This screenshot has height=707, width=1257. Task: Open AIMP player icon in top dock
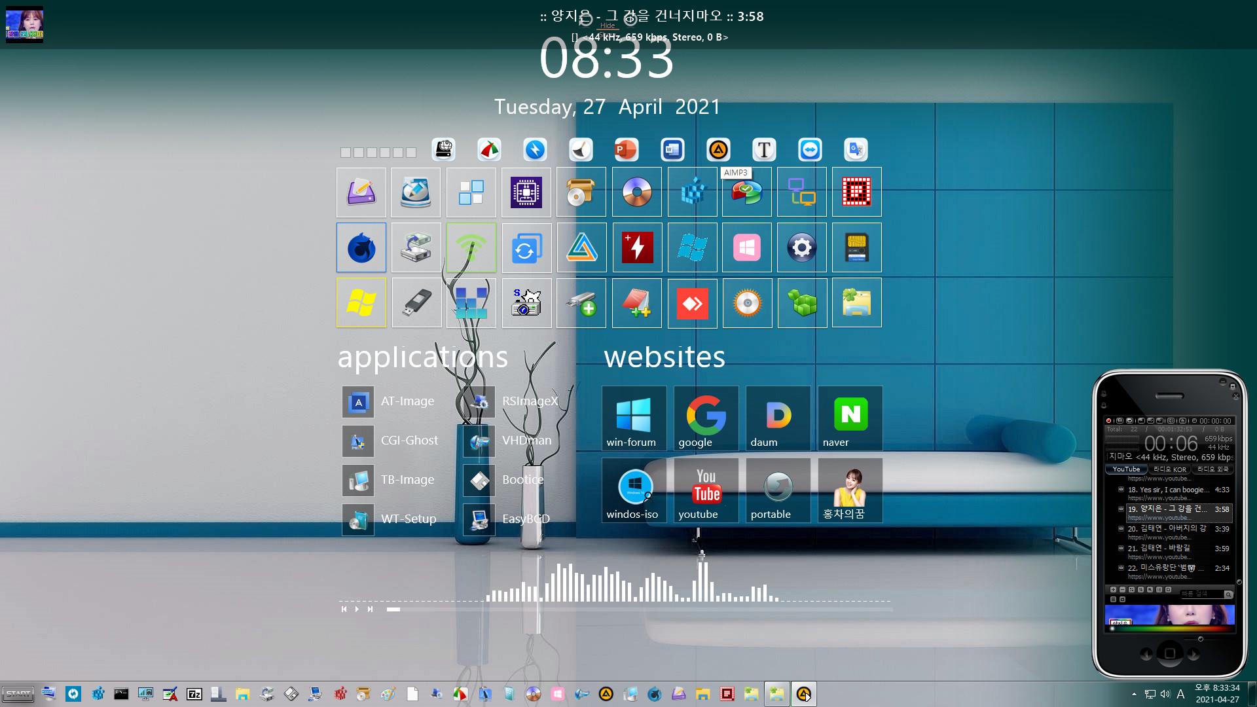click(718, 150)
